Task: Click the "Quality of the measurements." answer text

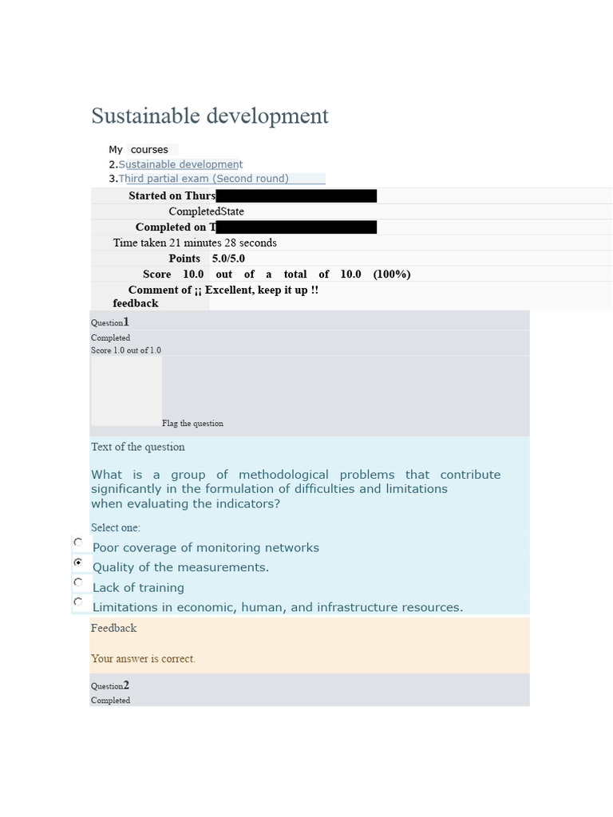Action: 181,567
